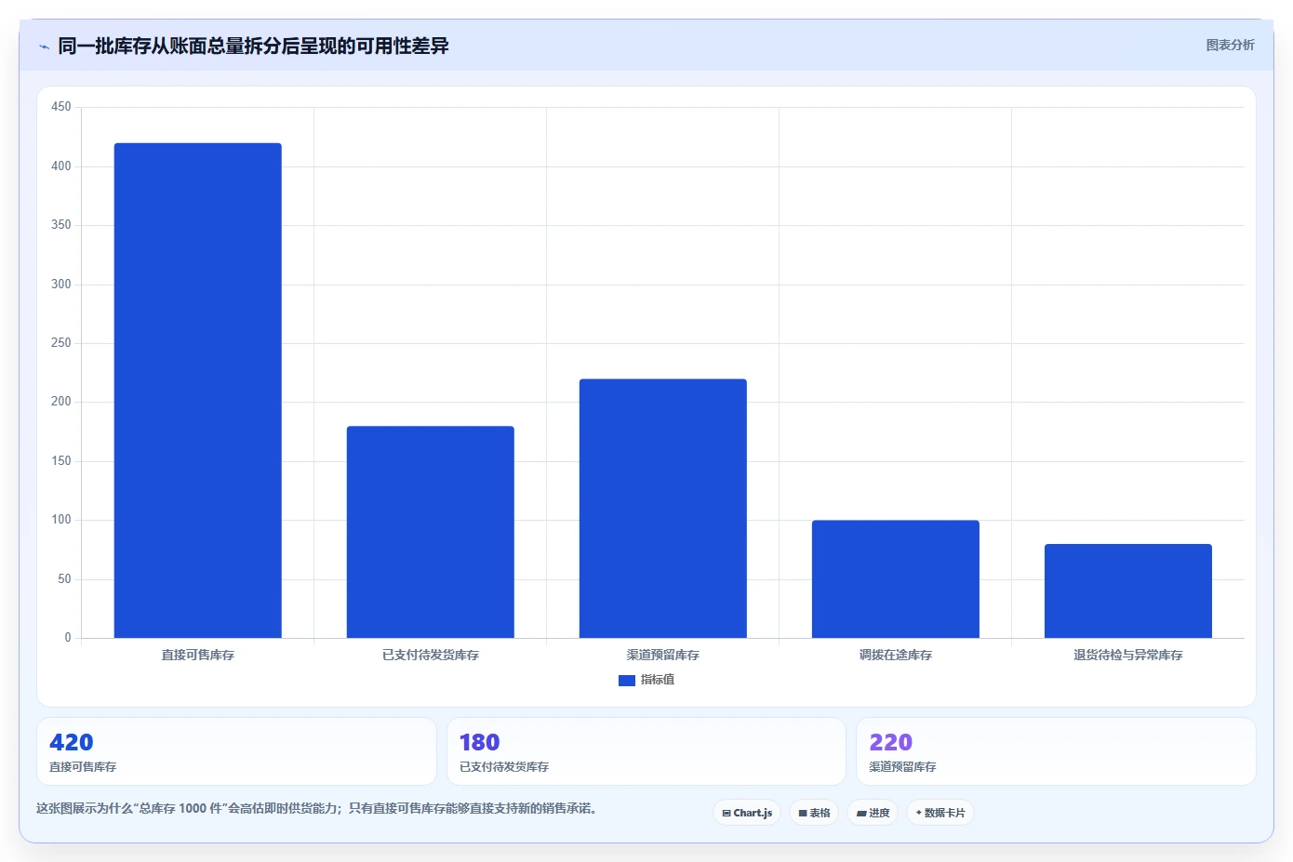Click the lightning icon beside the chart title
Image resolution: width=1293 pixels, height=862 pixels.
pos(44,46)
